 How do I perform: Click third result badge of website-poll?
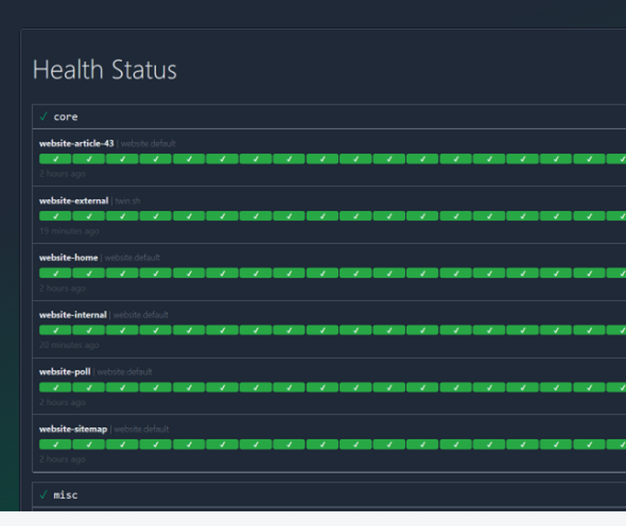[x=122, y=387]
